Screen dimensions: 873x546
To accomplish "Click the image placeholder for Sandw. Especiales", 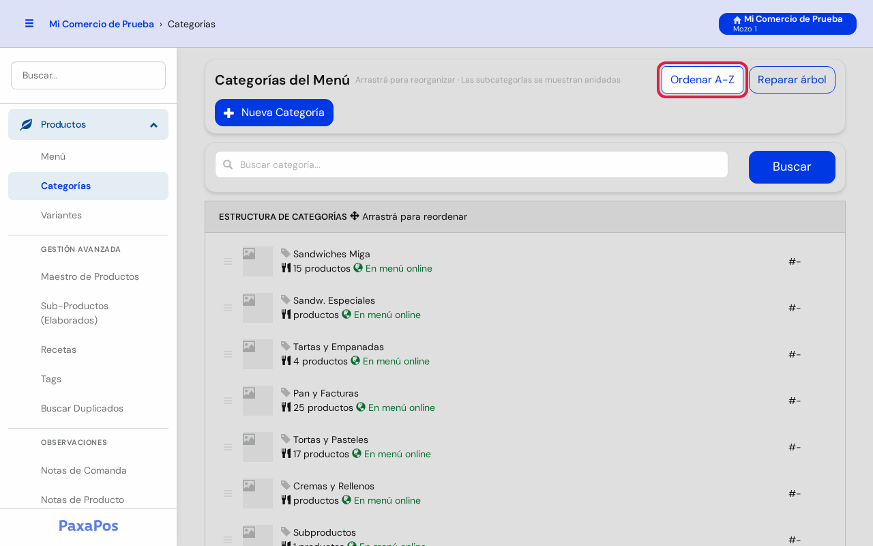I will (258, 308).
